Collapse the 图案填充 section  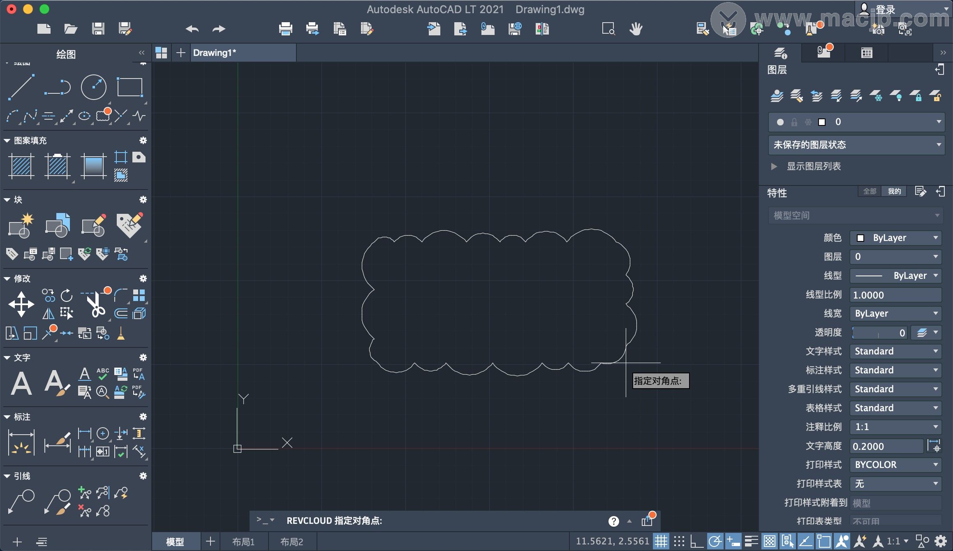[x=7, y=141]
